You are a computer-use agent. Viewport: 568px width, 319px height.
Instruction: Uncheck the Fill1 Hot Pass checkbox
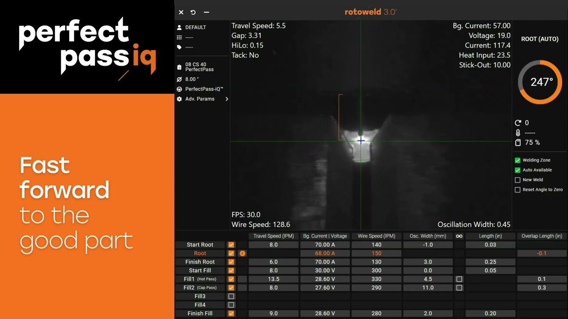(231, 279)
